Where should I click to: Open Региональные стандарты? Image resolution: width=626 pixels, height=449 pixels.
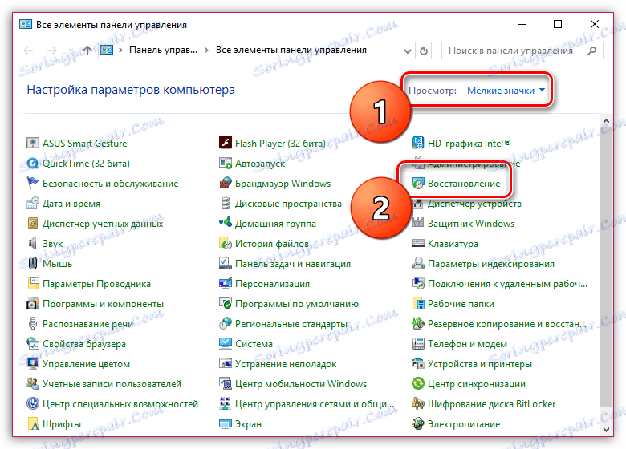point(291,324)
